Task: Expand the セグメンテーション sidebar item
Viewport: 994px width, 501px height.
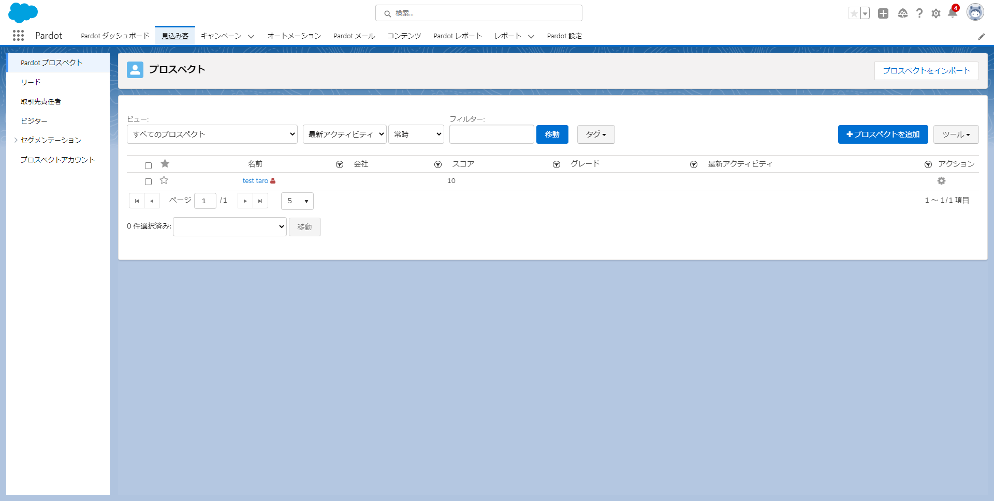Action: point(16,140)
